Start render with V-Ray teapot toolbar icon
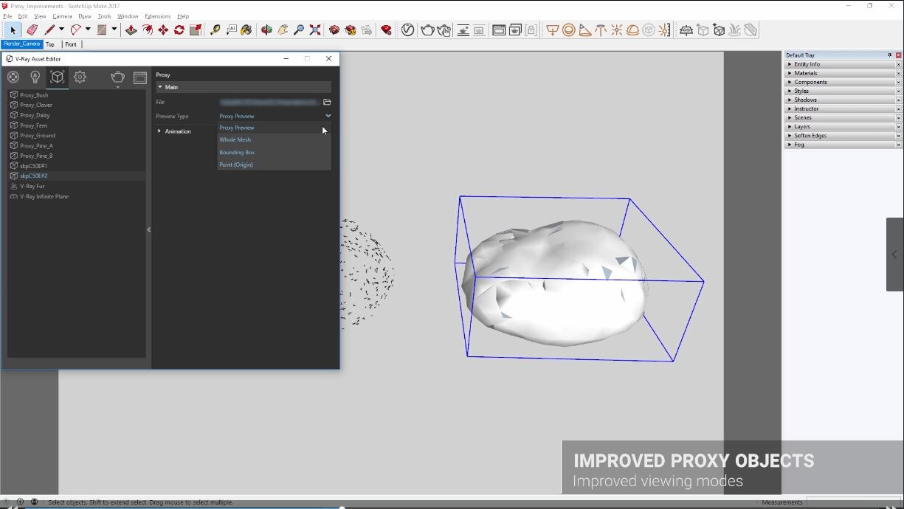Viewport: 904px width, 509px height. coord(427,30)
